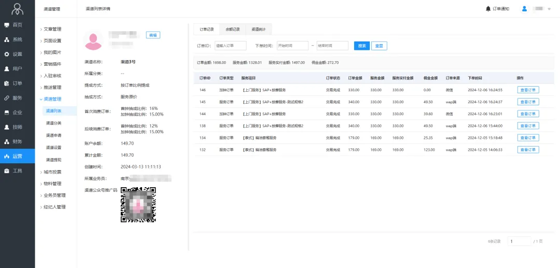Click the blue 搜索 button
This screenshot has height=268, width=560.
(x=362, y=46)
